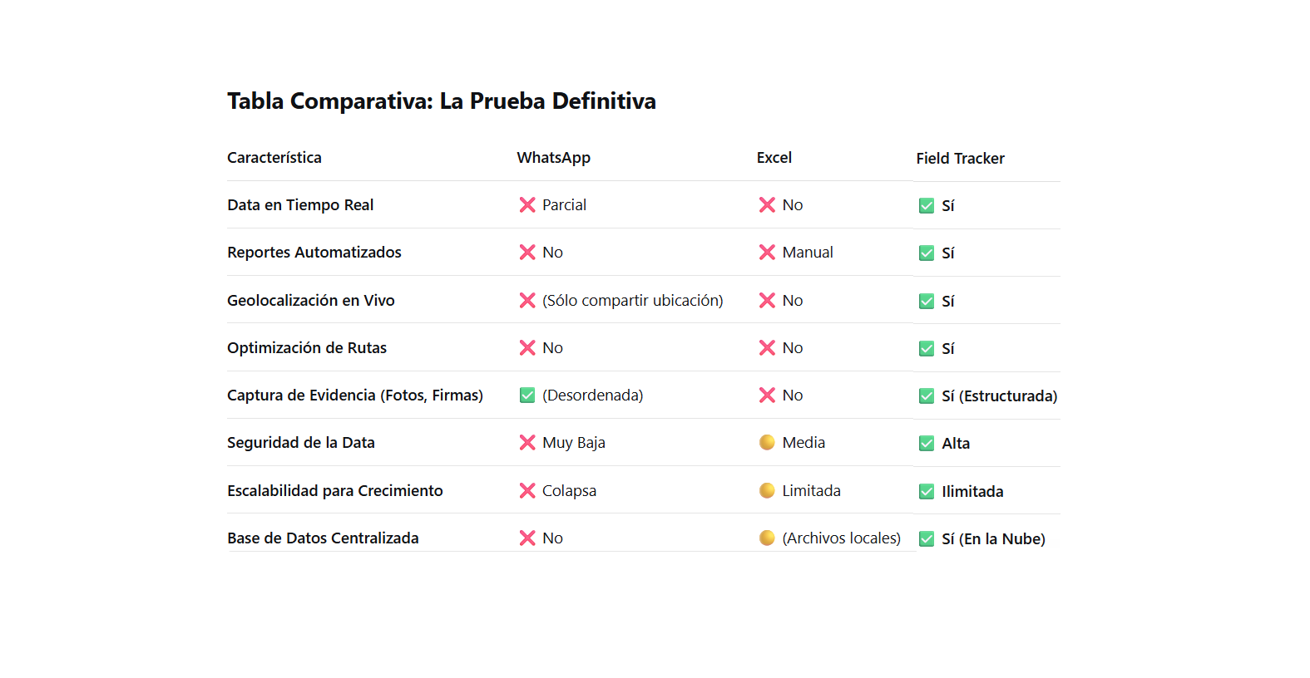The height and width of the screenshot is (678, 1310).
Task: Click the yellow circle beside Limitada
Action: click(767, 491)
